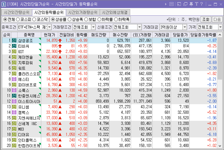Select the 상승폭 radio button
The width and height of the screenshot is (224, 150).
(70, 19)
